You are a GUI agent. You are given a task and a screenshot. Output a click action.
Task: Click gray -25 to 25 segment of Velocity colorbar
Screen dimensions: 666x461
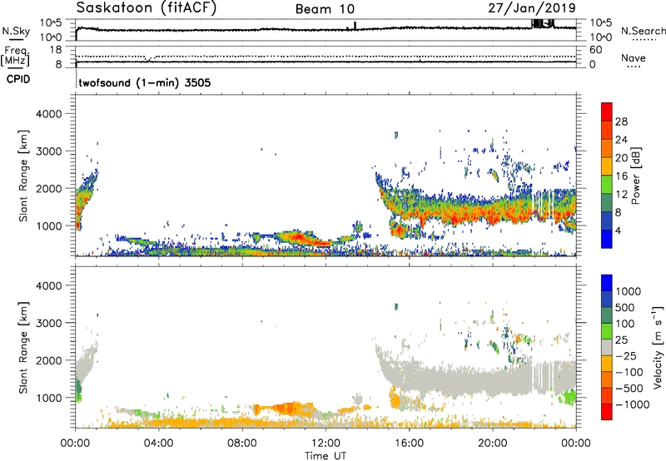pos(607,348)
